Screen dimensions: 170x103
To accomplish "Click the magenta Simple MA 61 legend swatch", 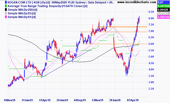I will coord(6,17).
